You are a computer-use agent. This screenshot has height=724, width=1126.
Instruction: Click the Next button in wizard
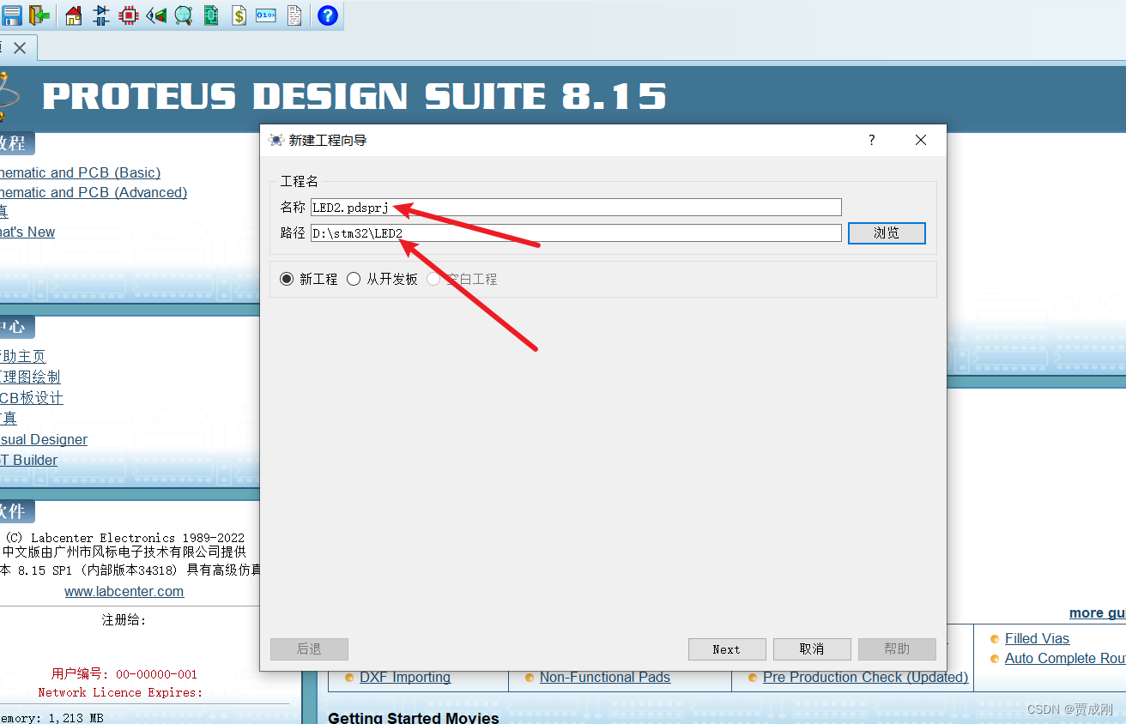pyautogui.click(x=727, y=649)
